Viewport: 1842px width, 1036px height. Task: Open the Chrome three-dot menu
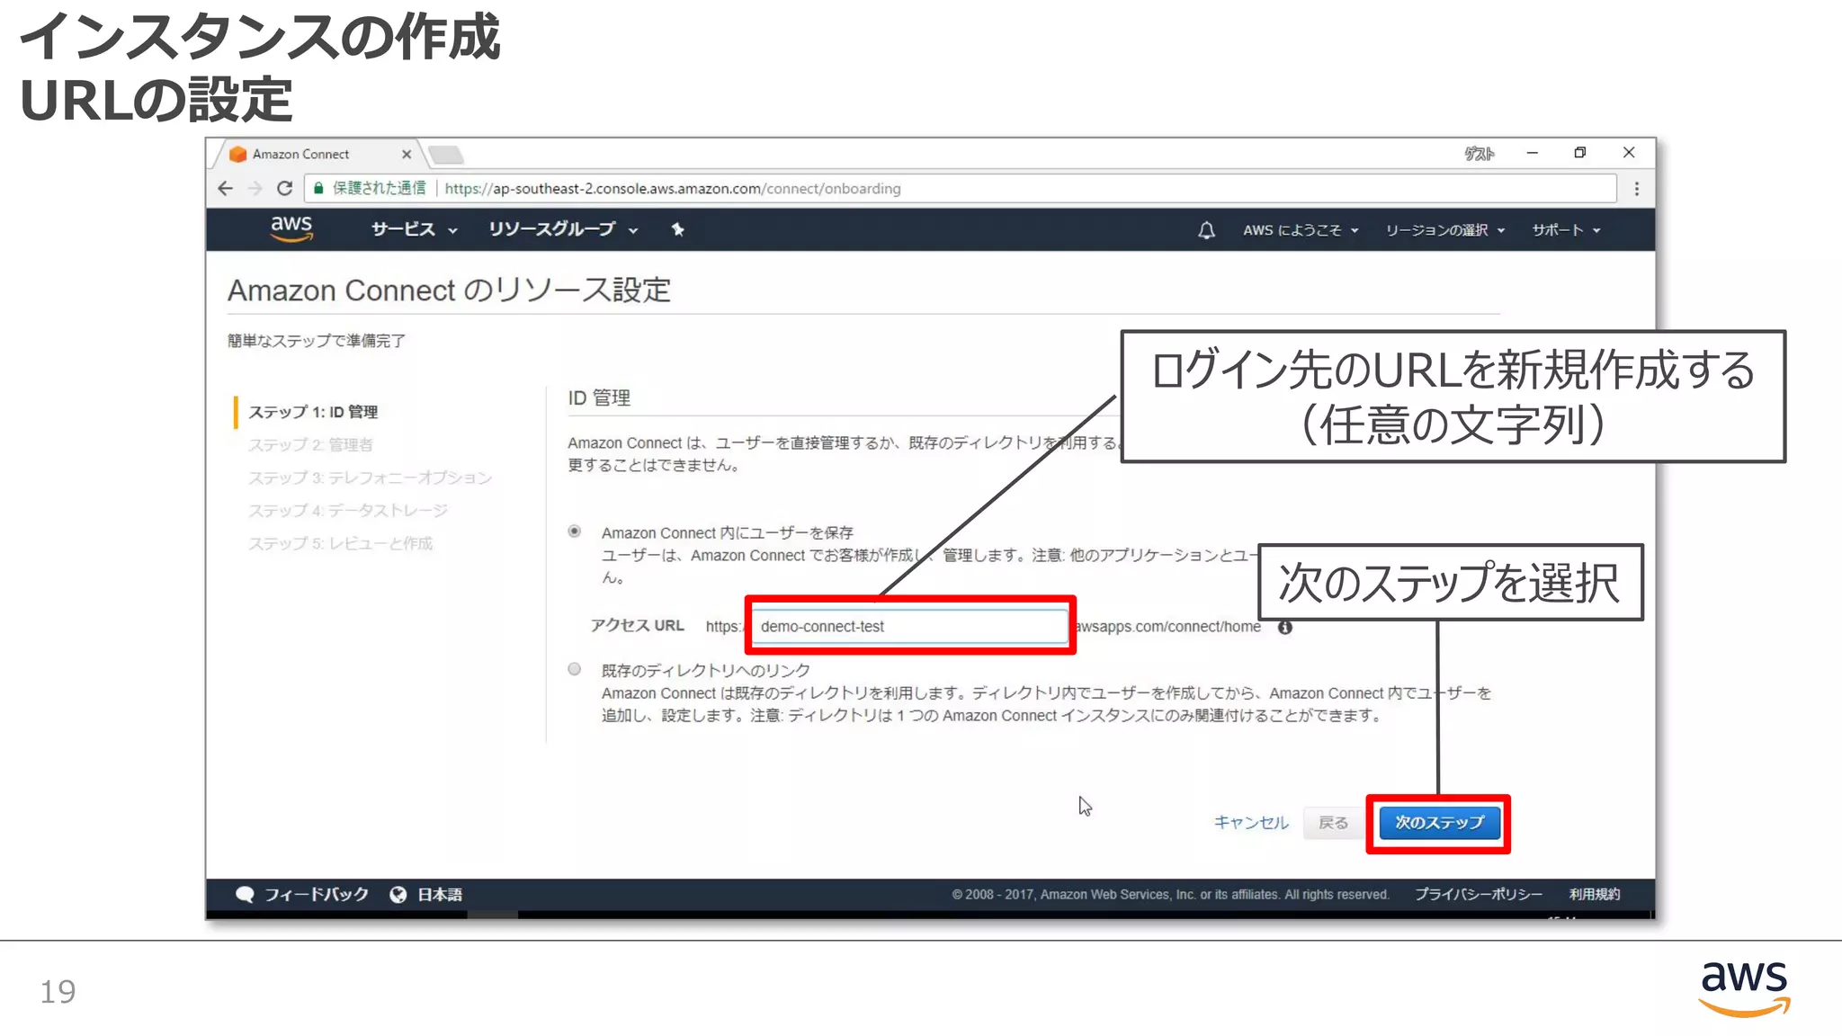[x=1637, y=189]
